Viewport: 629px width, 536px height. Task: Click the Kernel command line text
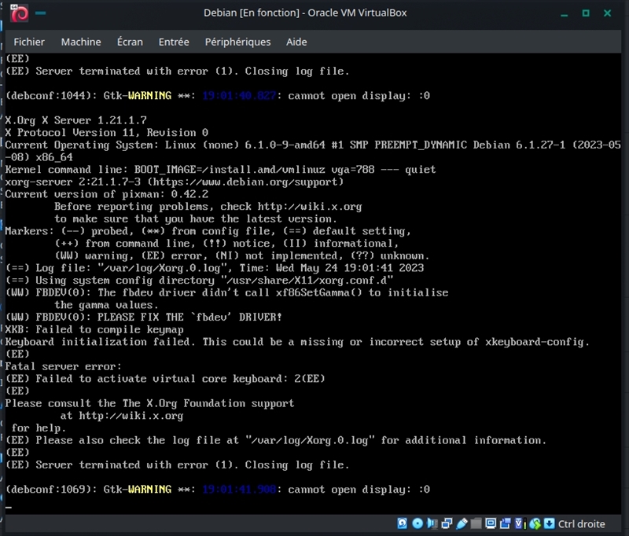tap(220, 170)
